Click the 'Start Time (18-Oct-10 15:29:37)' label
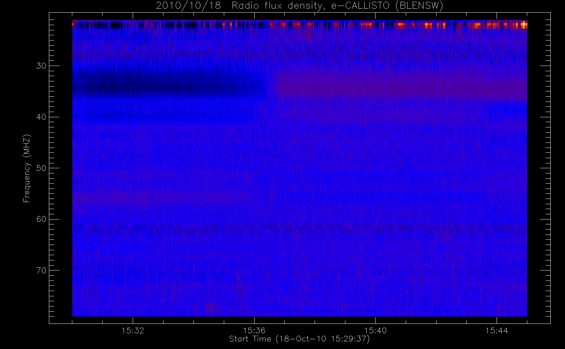The image size is (565, 349). [x=299, y=339]
